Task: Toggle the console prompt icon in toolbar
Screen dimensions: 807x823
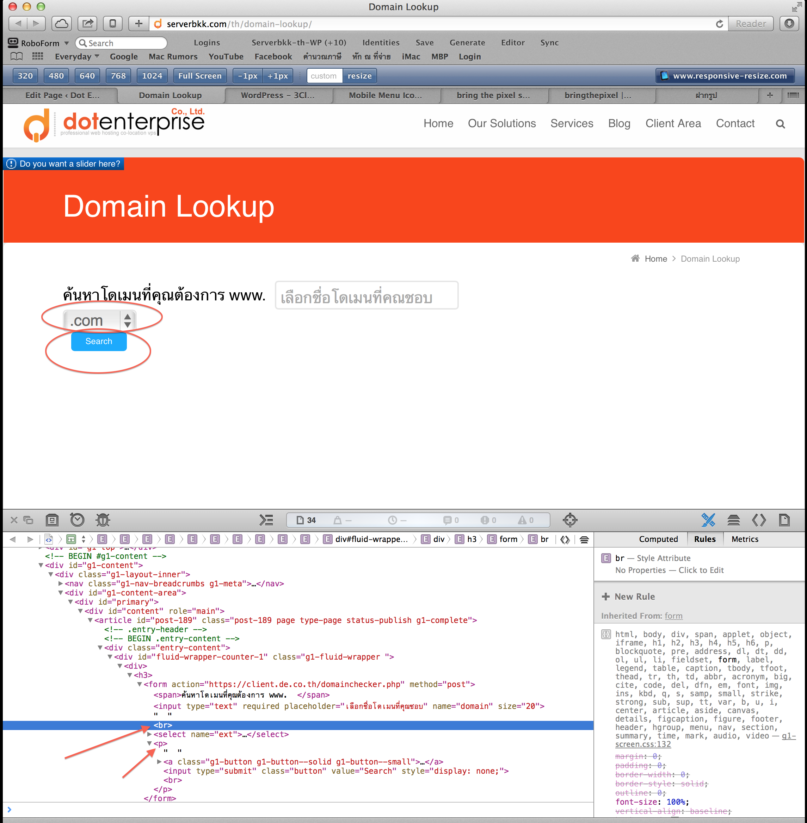Action: pyautogui.click(x=266, y=520)
